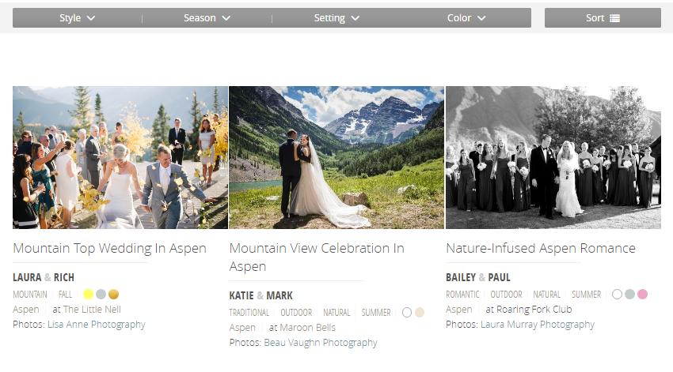Click pink color swatch for Bailey & Paul

pyautogui.click(x=642, y=294)
